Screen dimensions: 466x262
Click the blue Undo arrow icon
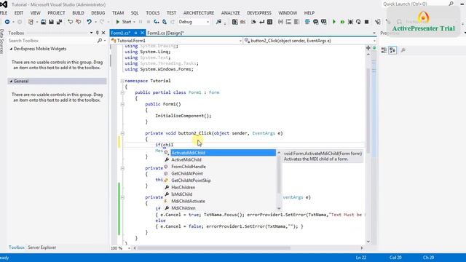(x=89, y=22)
